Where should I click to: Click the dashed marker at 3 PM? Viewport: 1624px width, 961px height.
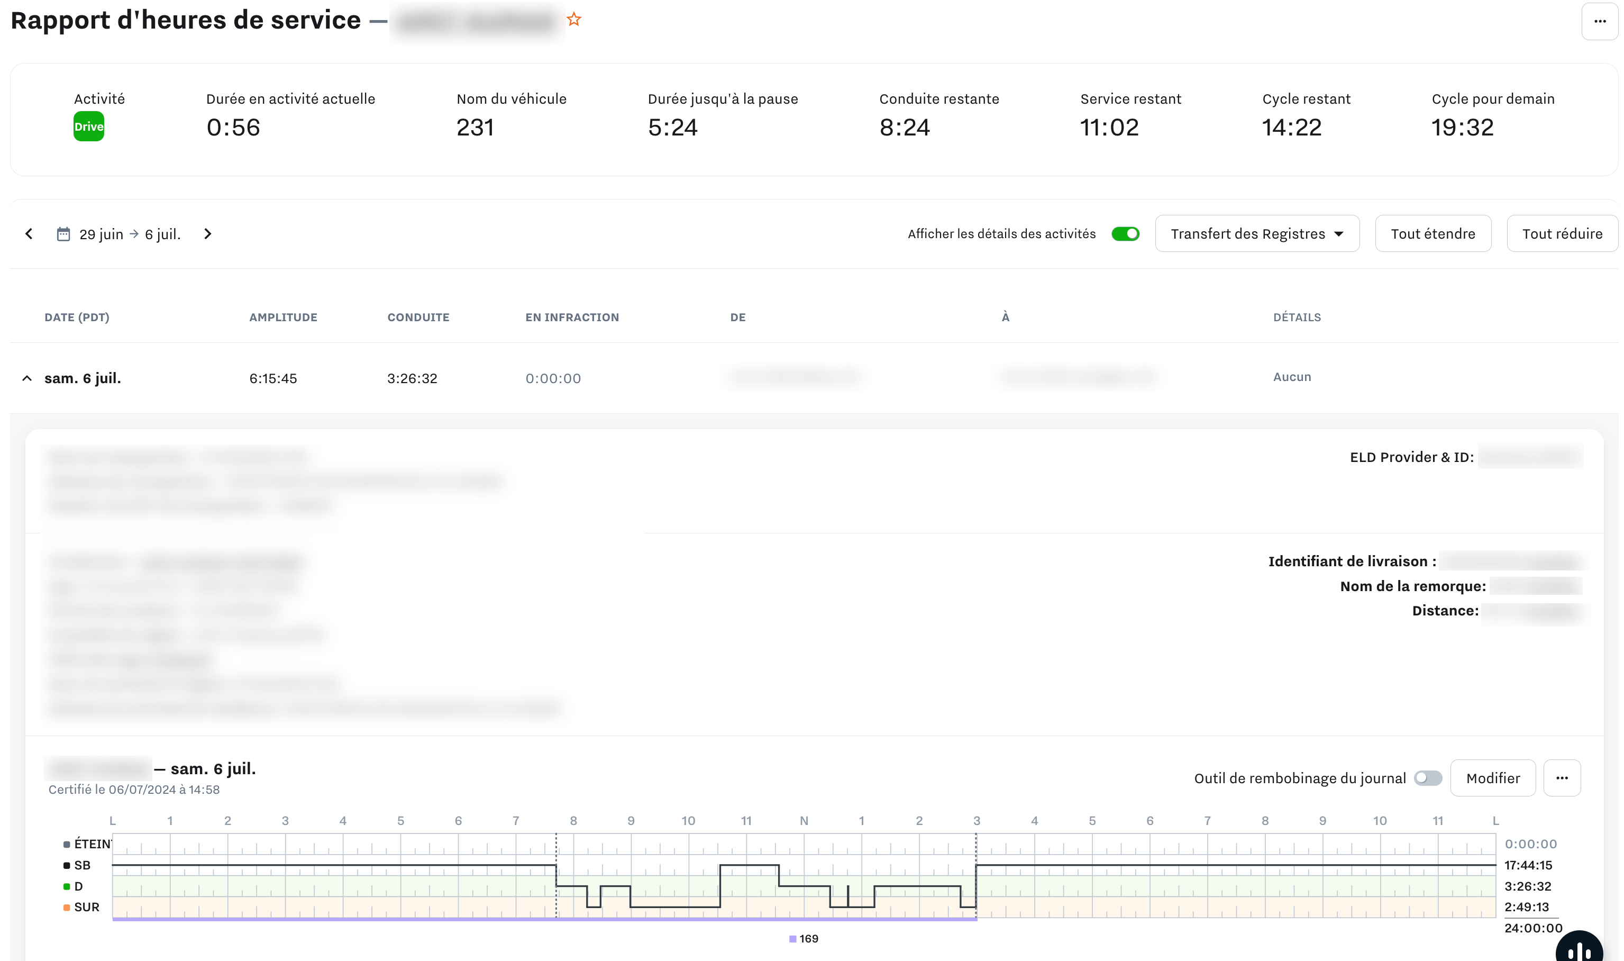click(975, 875)
